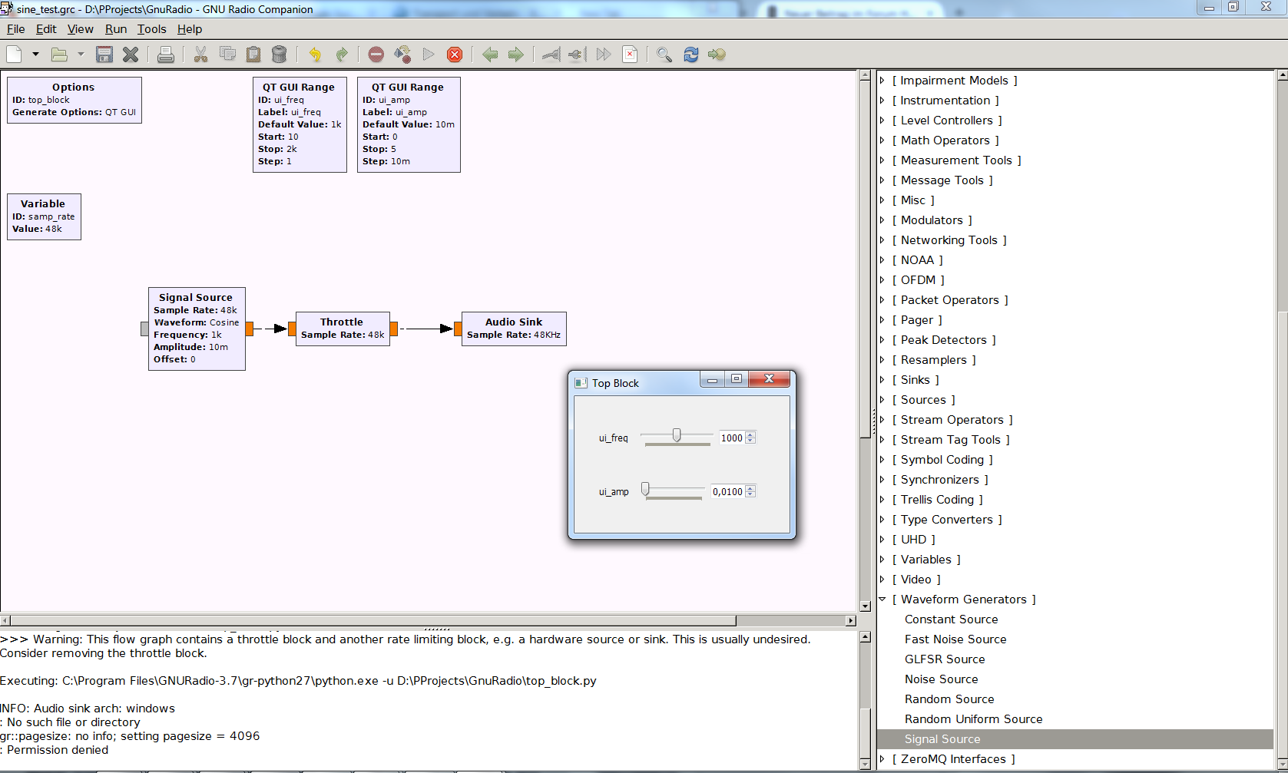This screenshot has height=773, width=1288.
Task: Select the samp_rate Variable block
Action: (44, 216)
